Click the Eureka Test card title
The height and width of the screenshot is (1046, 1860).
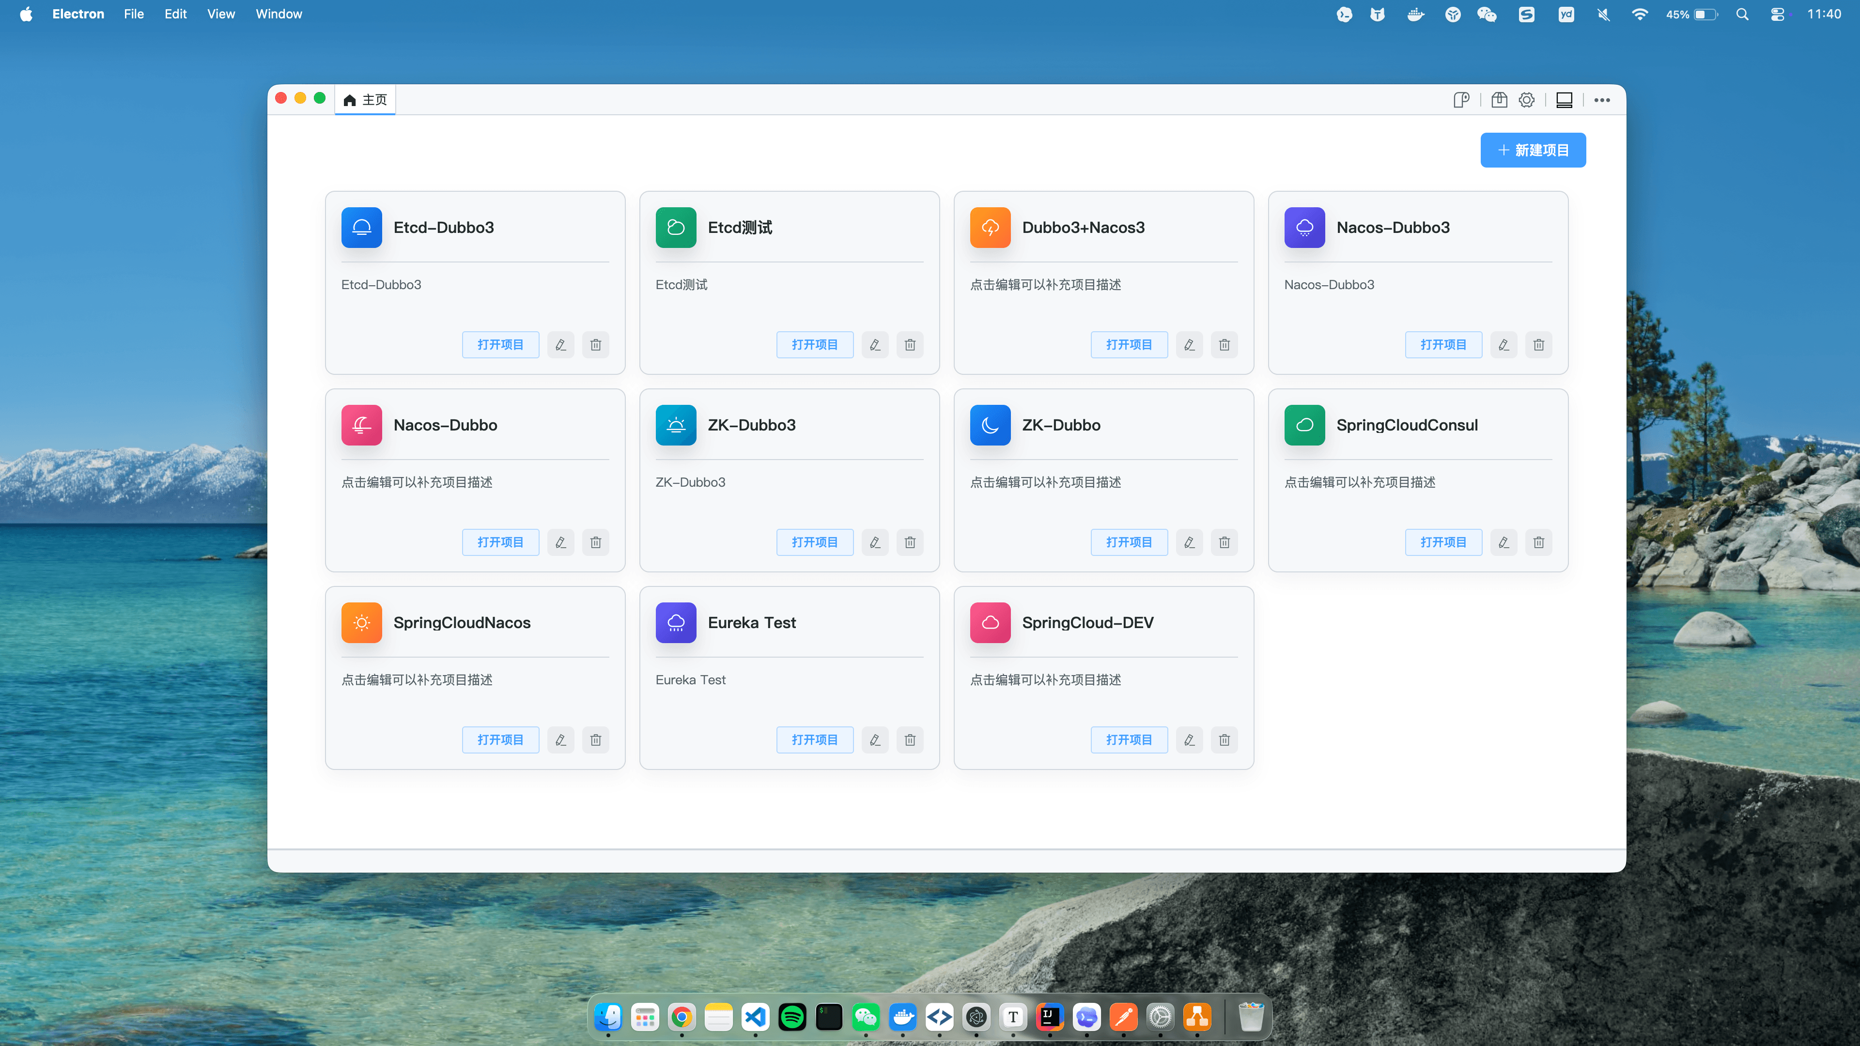click(x=752, y=622)
